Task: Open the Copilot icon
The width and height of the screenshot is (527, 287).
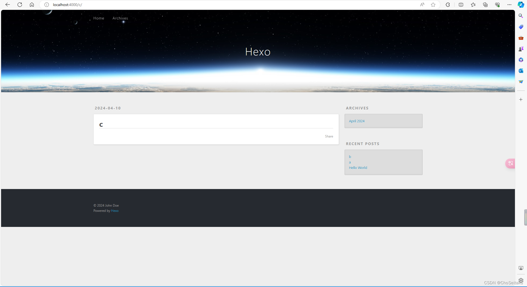Action: [x=521, y=5]
